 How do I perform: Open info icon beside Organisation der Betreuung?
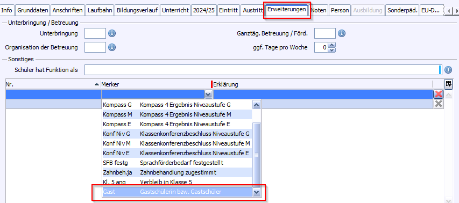(112, 47)
